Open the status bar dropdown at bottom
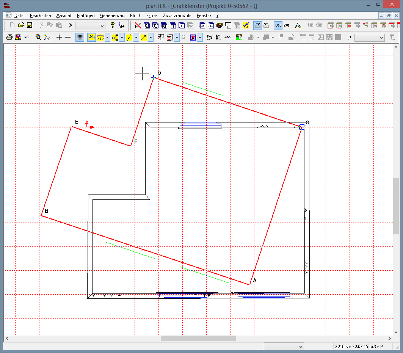Screen dimensions: 403x353 point(284,347)
